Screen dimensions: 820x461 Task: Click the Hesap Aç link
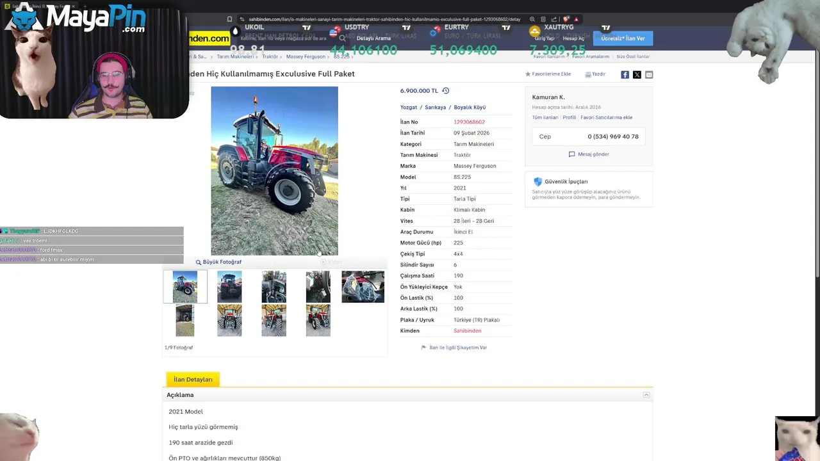[573, 38]
